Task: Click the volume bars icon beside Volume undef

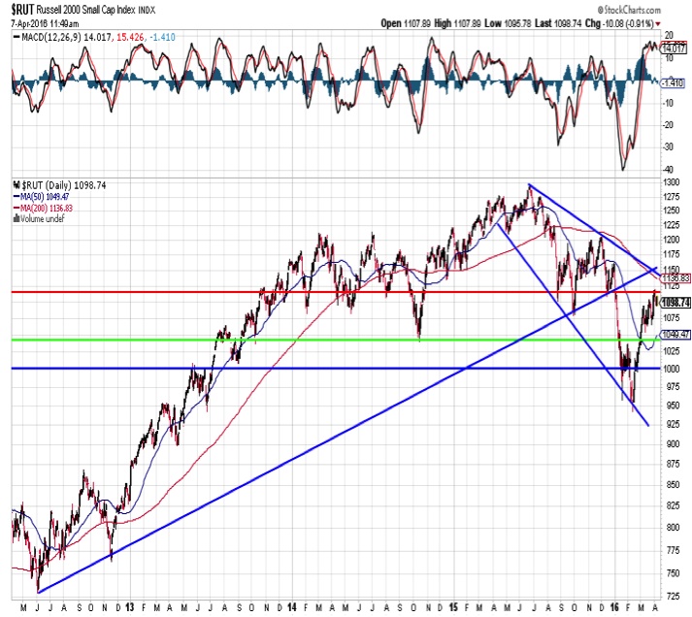Action: pyautogui.click(x=16, y=218)
